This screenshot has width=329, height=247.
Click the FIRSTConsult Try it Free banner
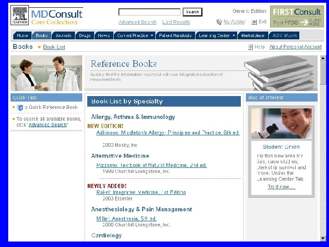297,16
